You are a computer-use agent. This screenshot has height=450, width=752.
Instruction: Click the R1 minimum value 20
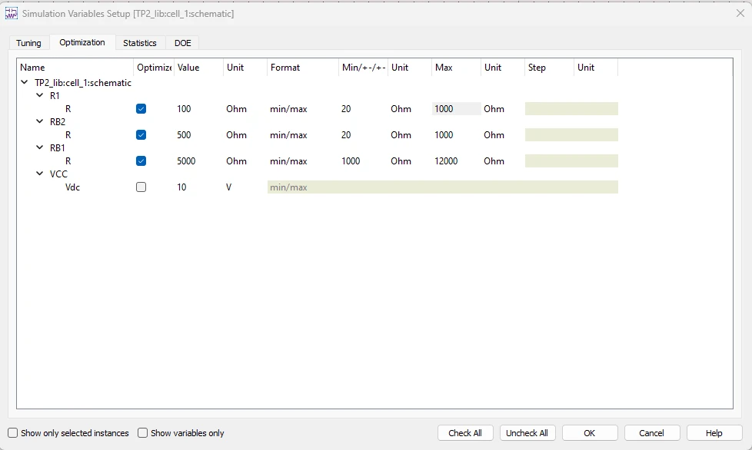tap(363, 109)
